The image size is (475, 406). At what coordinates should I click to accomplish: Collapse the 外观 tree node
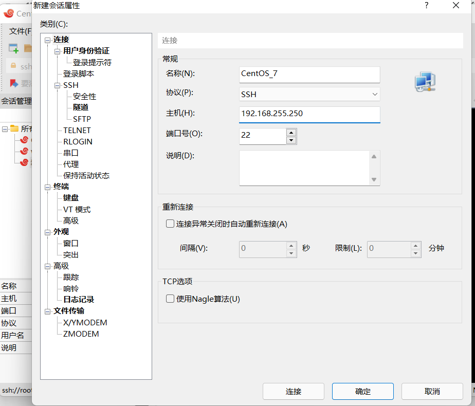tap(48, 232)
